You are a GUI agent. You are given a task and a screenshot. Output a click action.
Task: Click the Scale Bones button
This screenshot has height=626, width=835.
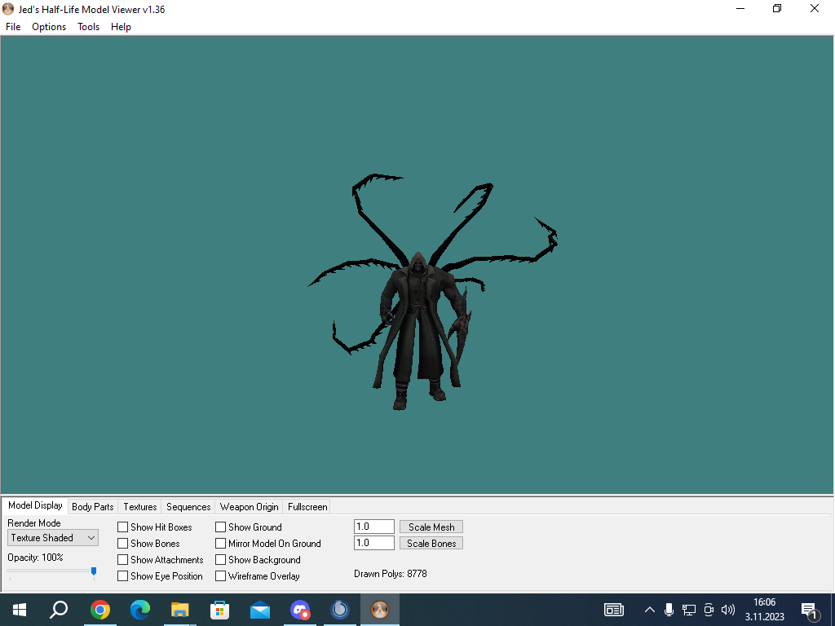click(x=431, y=544)
